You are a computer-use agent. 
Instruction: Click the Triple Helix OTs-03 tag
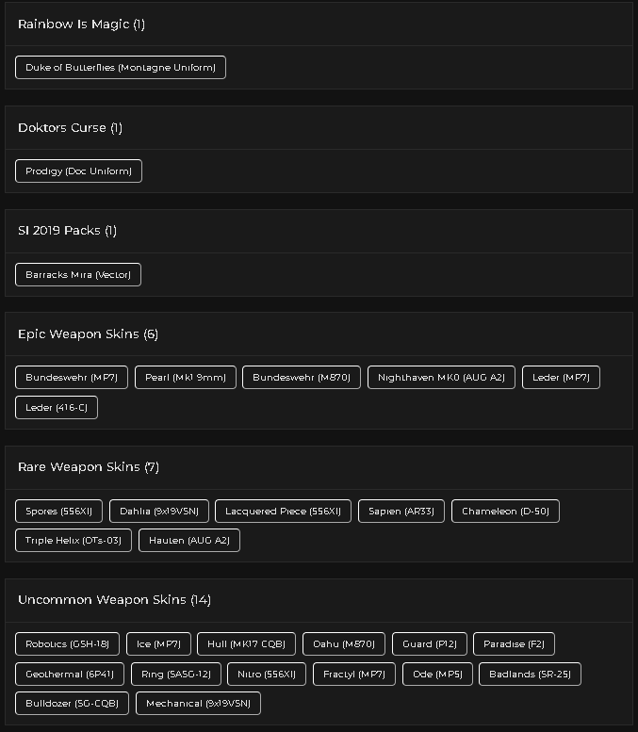point(74,540)
